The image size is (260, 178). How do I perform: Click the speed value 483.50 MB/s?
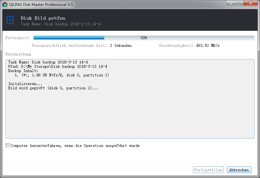(208, 46)
